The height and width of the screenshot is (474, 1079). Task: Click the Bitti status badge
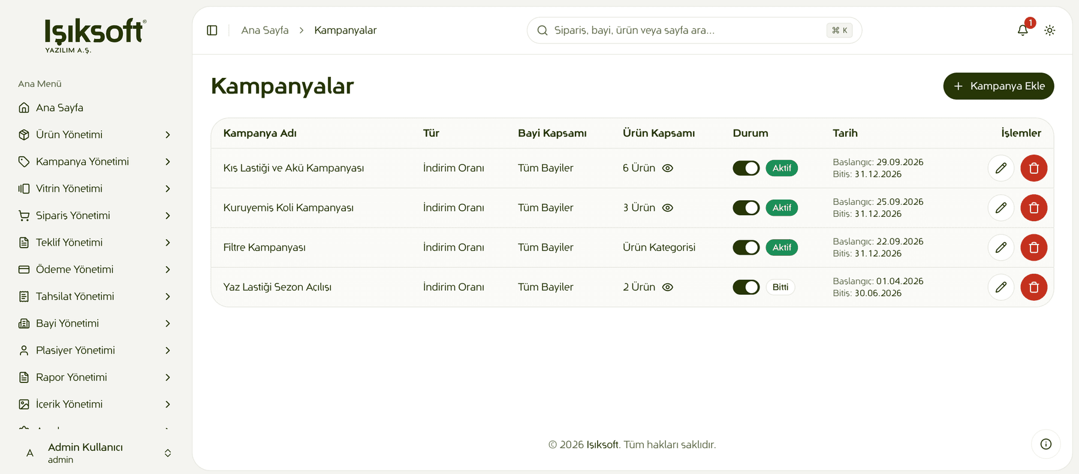point(780,287)
